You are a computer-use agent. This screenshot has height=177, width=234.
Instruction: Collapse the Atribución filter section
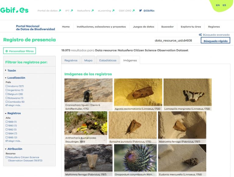(x=6, y=149)
